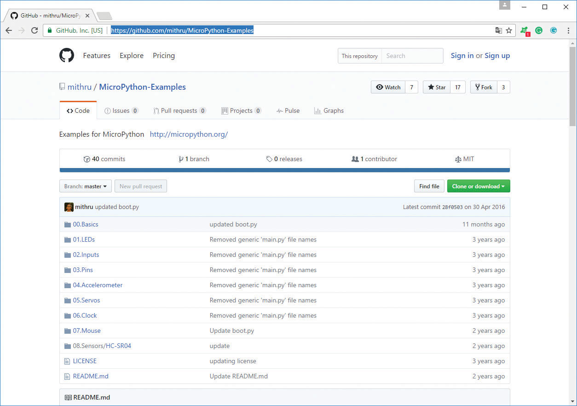Click the file icon beside LICENSE
The height and width of the screenshot is (406, 577).
68,361
